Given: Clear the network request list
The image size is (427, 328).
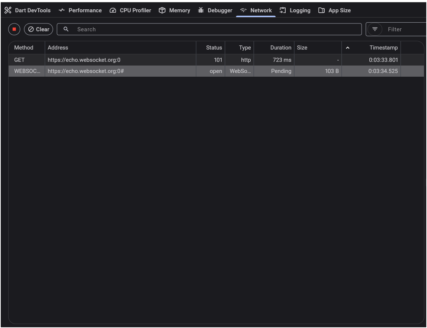Looking at the screenshot, I should tap(38, 29).
